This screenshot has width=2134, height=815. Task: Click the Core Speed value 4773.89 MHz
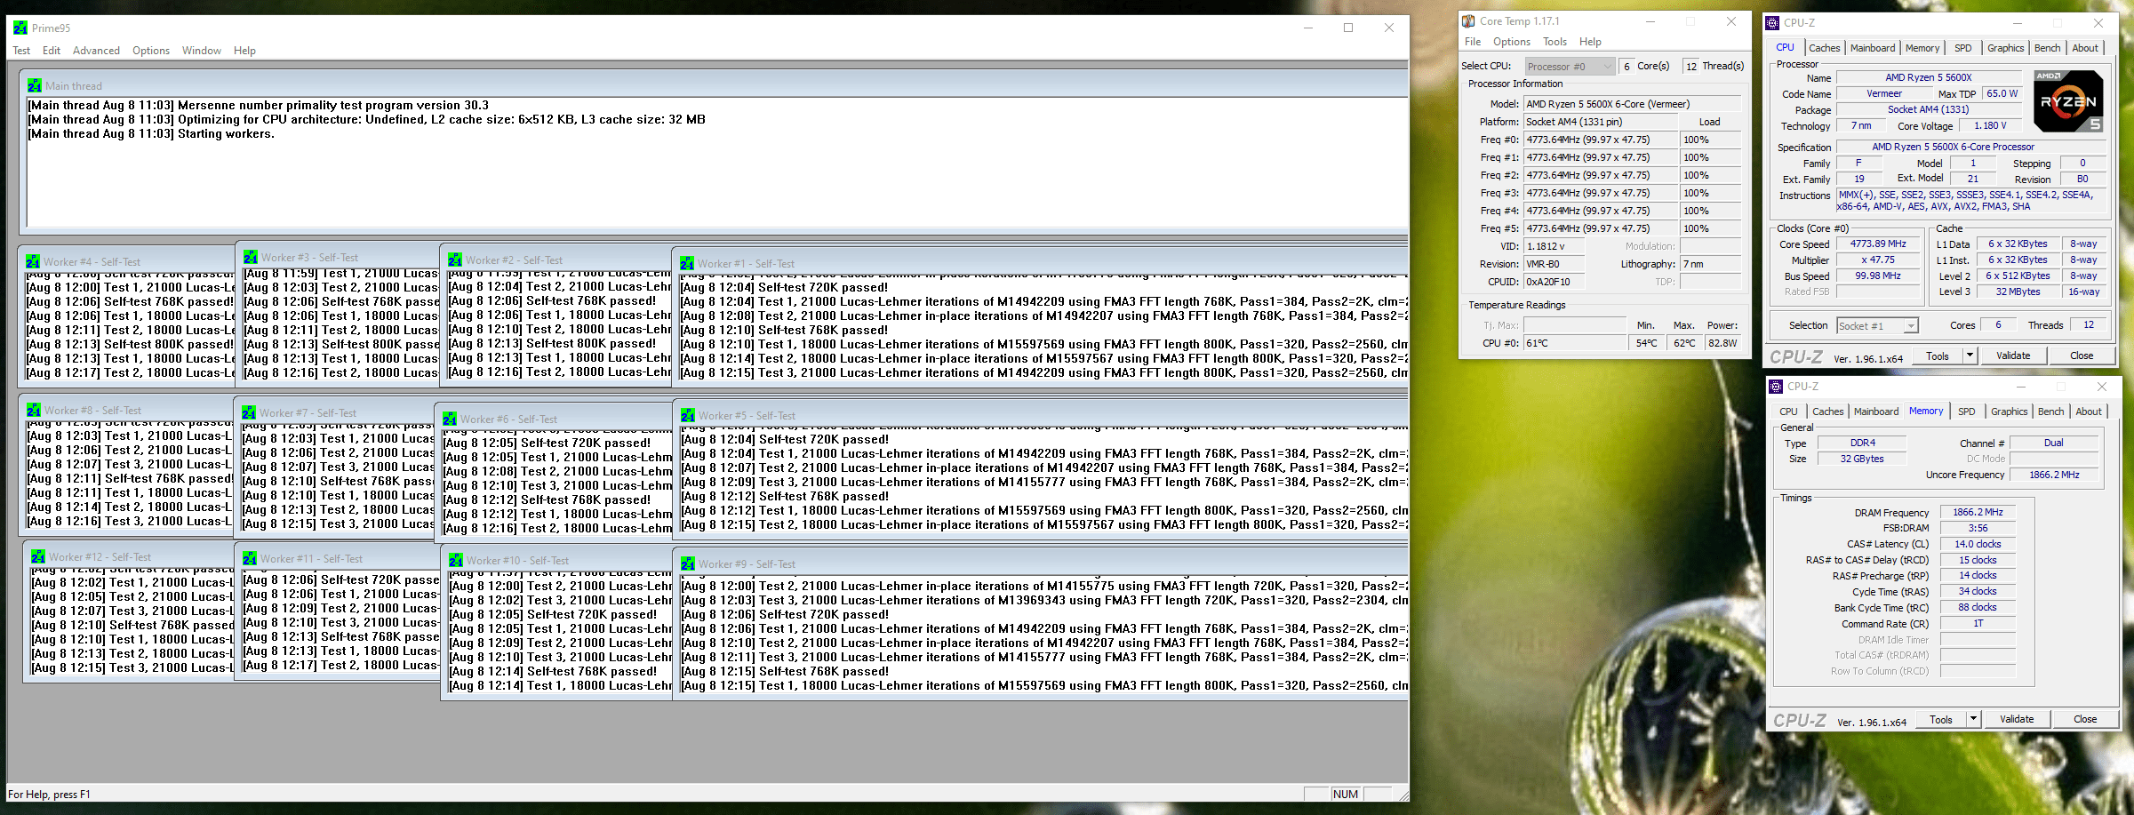click(x=1878, y=244)
